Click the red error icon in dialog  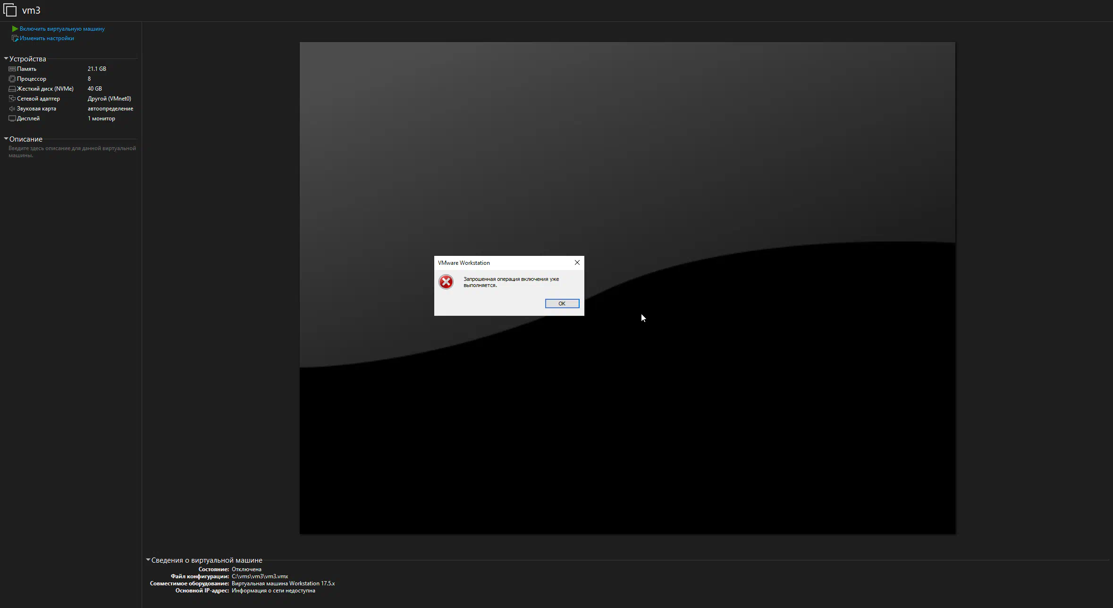(446, 282)
